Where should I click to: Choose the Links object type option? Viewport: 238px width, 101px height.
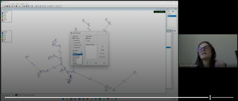point(87,41)
